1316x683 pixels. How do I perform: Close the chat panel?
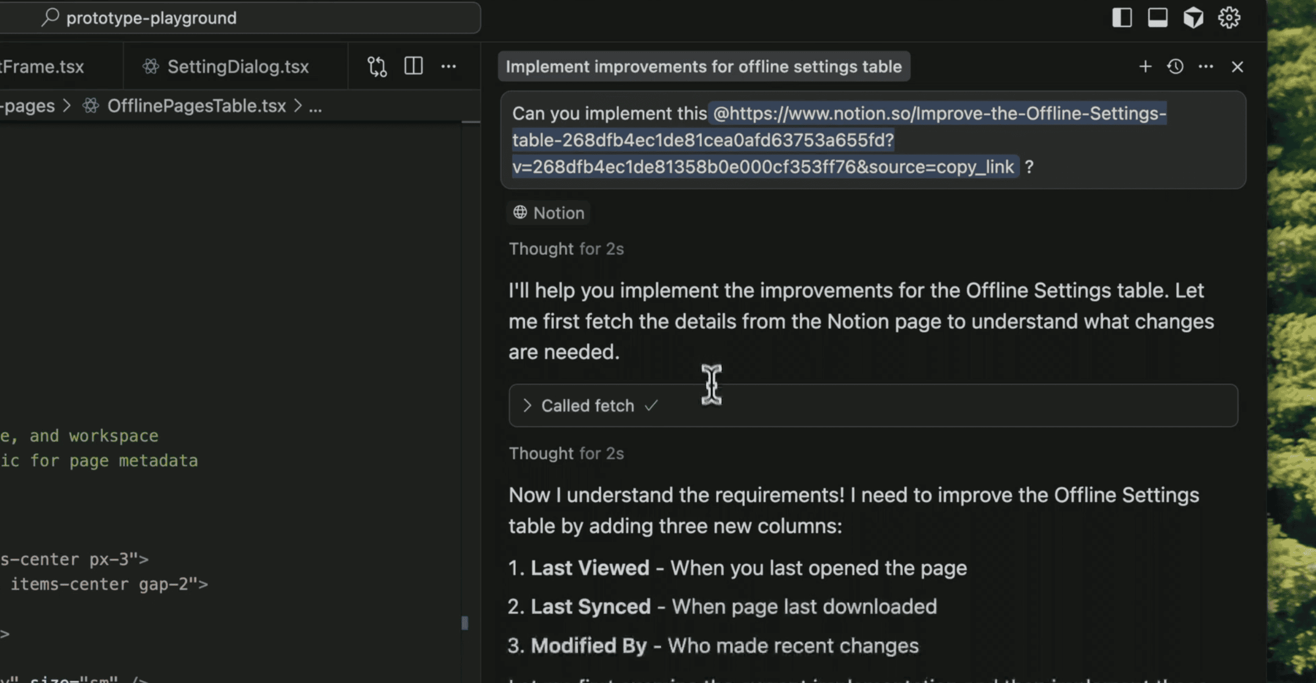[1237, 67]
